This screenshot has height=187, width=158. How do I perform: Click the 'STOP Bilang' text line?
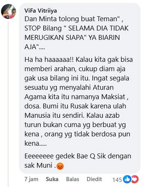pos(76,28)
